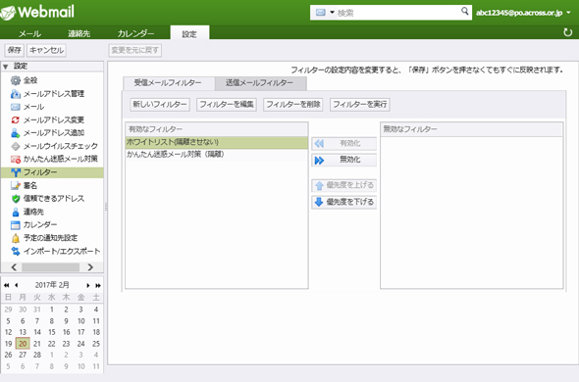Select 受信メールフィルター tab

pyautogui.click(x=168, y=83)
